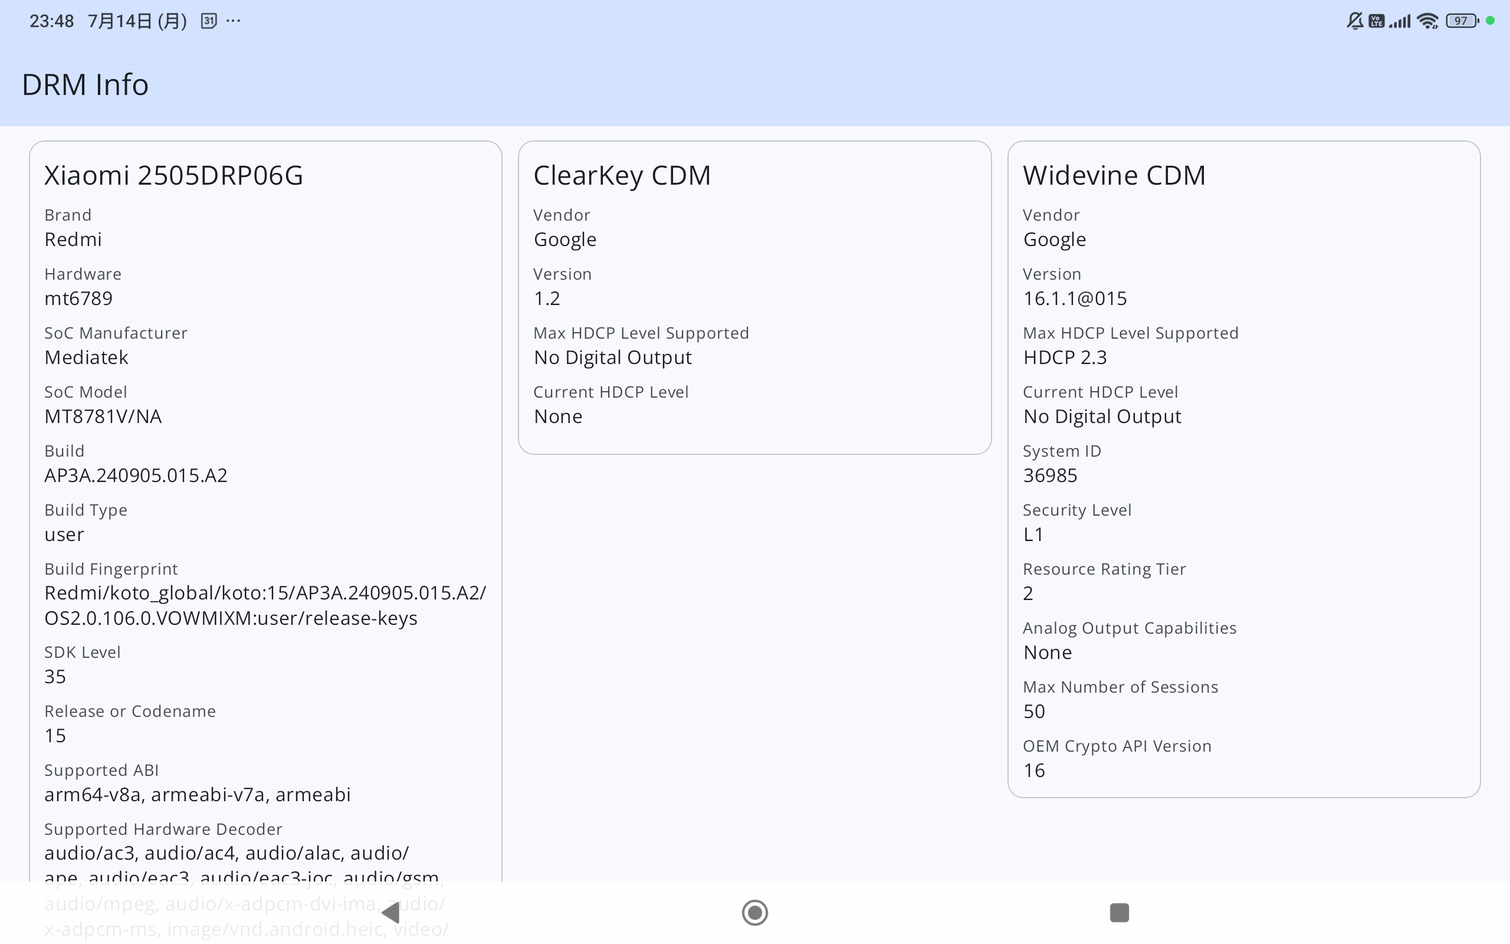Tap ClearKey Current HDCP Level value None
This screenshot has height=944, width=1510.
558,417
